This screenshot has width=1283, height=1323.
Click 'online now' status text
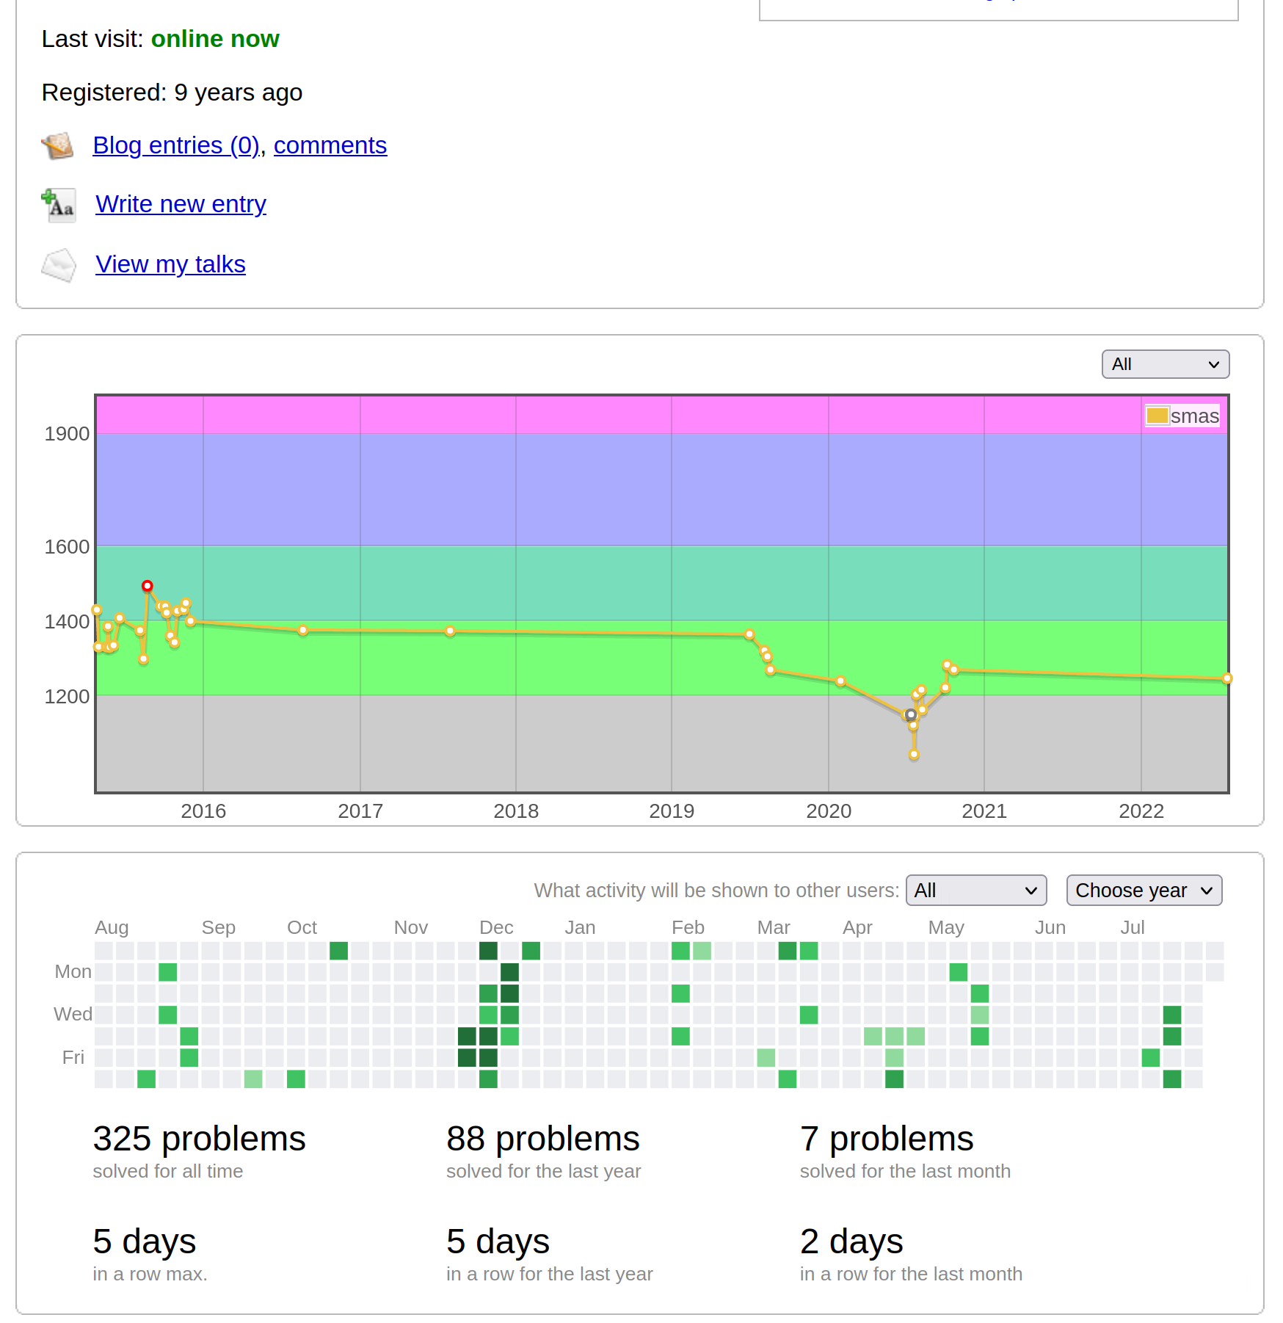pos(215,39)
